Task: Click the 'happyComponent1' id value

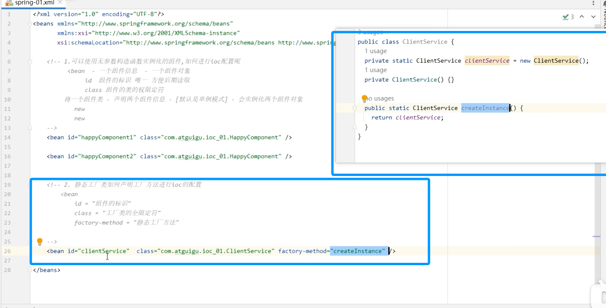Action: tap(108, 138)
